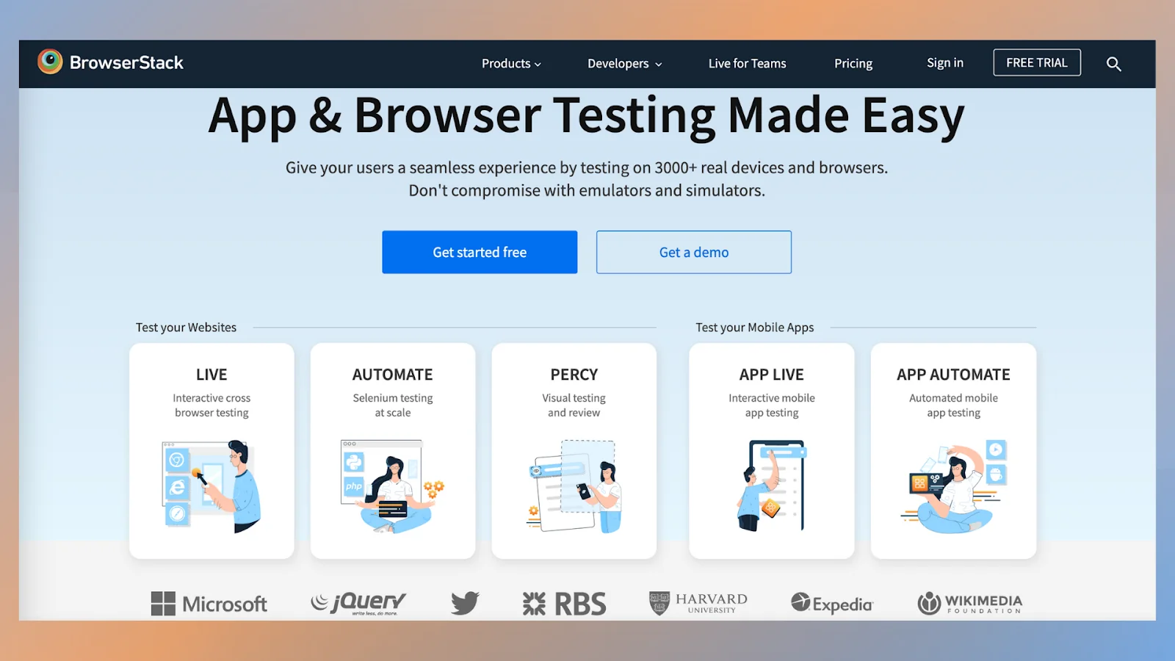The width and height of the screenshot is (1175, 661).
Task: Click the Sign in link
Action: tap(944, 63)
